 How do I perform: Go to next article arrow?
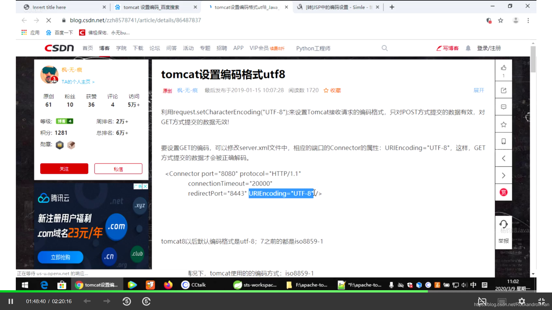503,175
